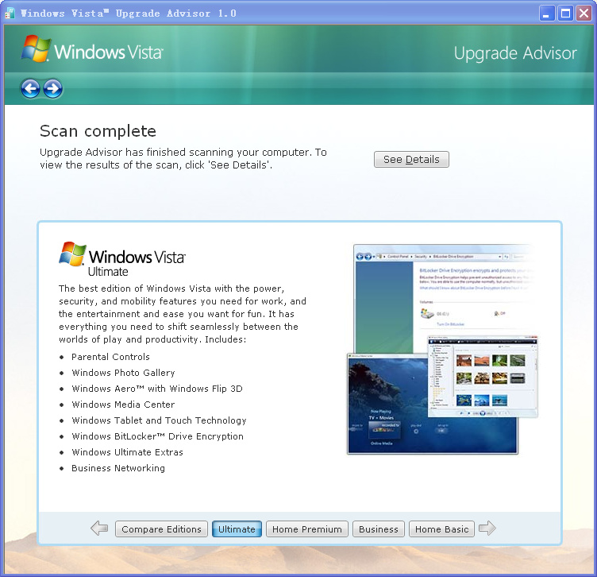Image resolution: width=597 pixels, height=577 pixels.
Task: Click the 'Upgrade Advisor' header text
Action: [515, 53]
